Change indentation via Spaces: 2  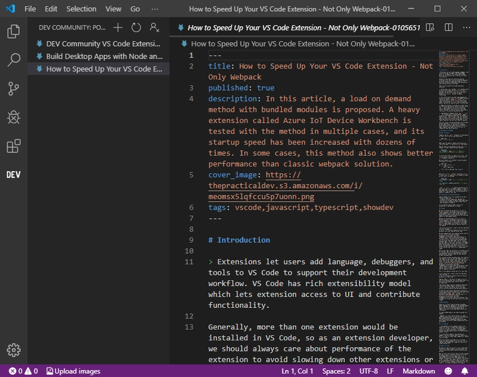(336, 371)
